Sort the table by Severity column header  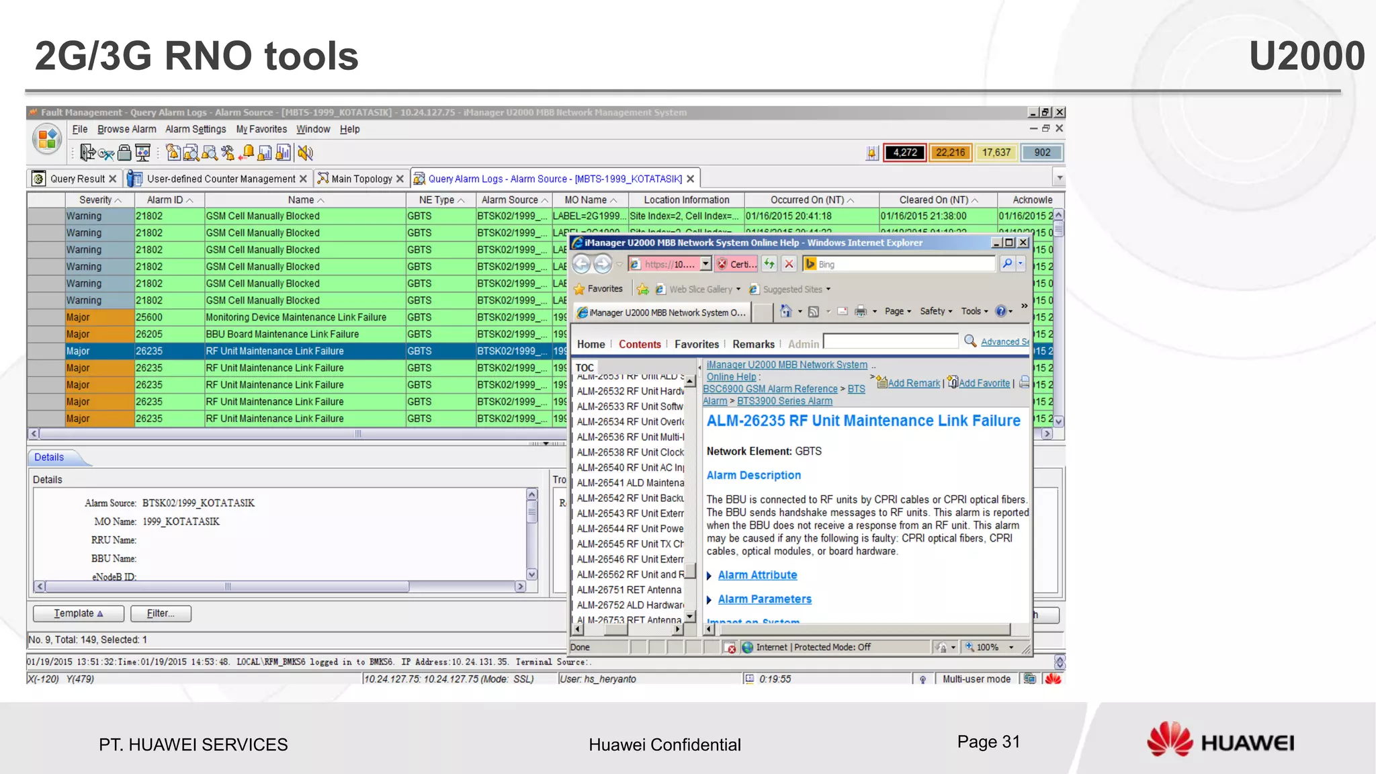(99, 200)
